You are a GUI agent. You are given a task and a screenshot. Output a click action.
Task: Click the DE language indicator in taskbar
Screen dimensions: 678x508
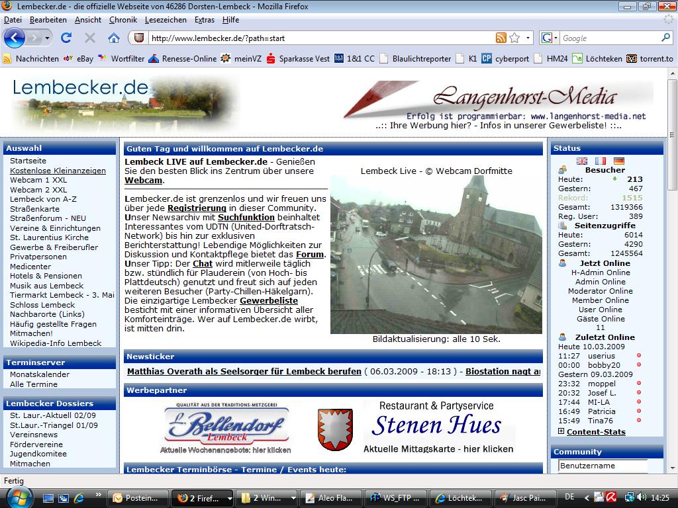[x=569, y=497]
